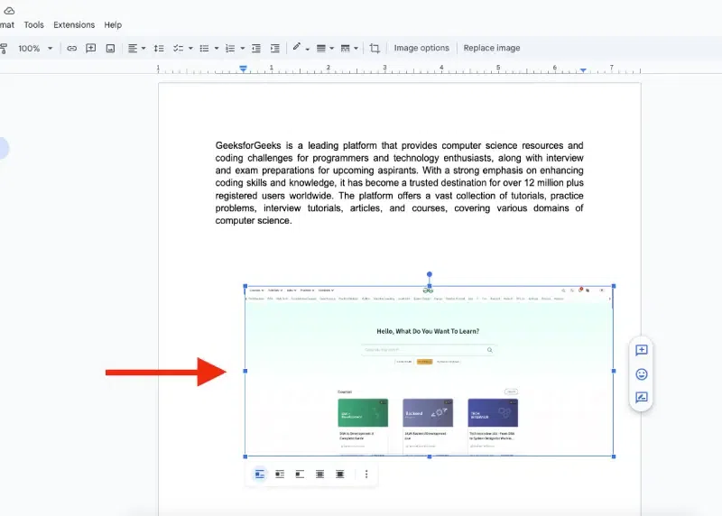Open the Tools menu
The width and height of the screenshot is (722, 516).
point(33,25)
